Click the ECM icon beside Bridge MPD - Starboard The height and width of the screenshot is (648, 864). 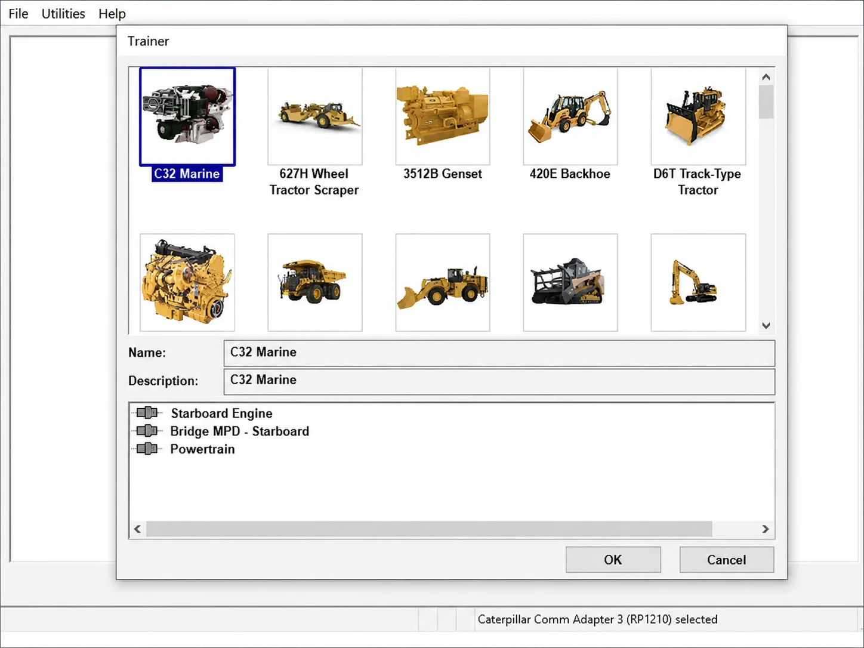pyautogui.click(x=147, y=431)
